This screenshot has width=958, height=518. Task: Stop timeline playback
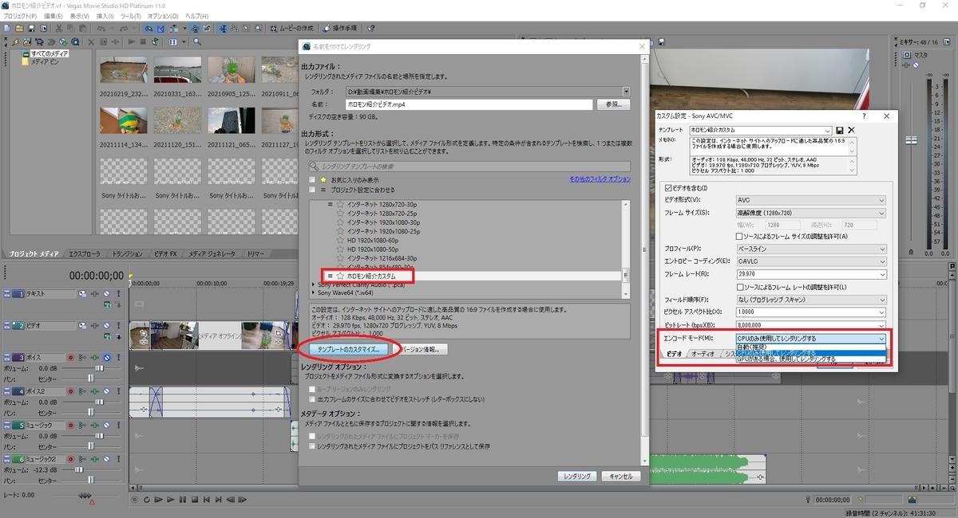195,500
